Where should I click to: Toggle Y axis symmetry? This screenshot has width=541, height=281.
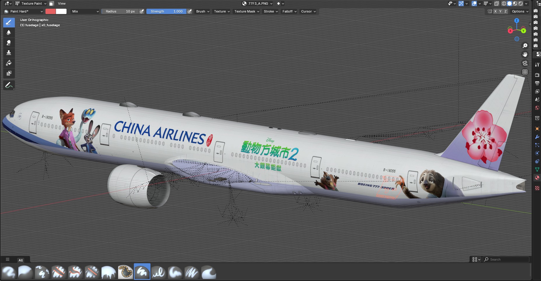[500, 11]
